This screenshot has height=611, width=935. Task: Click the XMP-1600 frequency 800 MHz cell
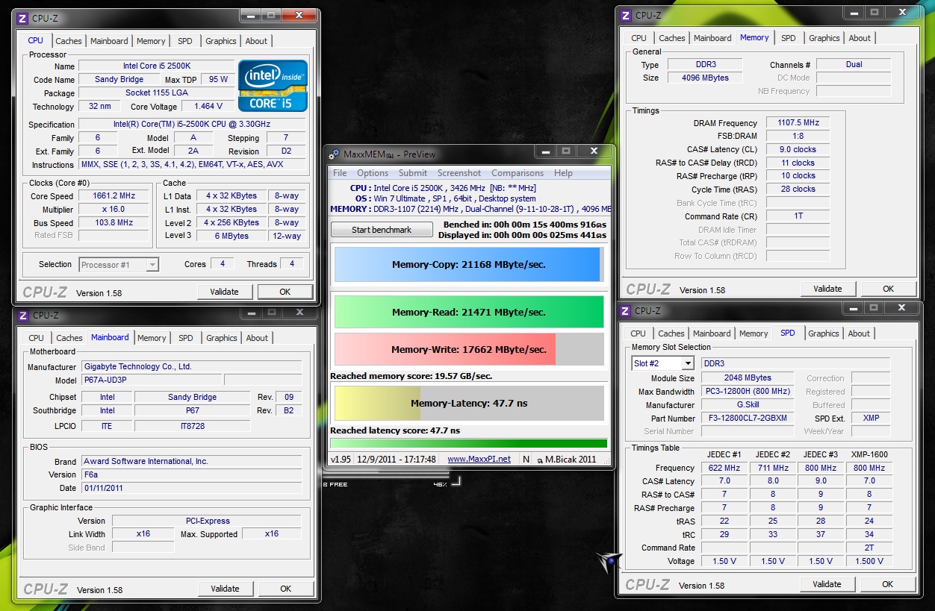click(x=869, y=468)
